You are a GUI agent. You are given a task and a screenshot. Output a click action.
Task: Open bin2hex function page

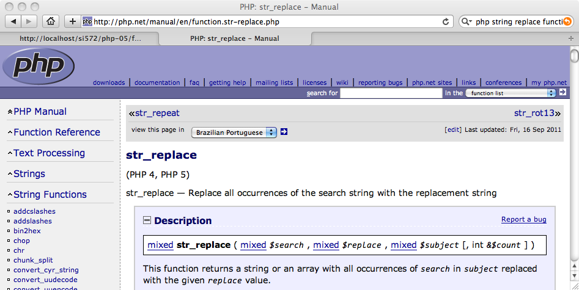27,231
